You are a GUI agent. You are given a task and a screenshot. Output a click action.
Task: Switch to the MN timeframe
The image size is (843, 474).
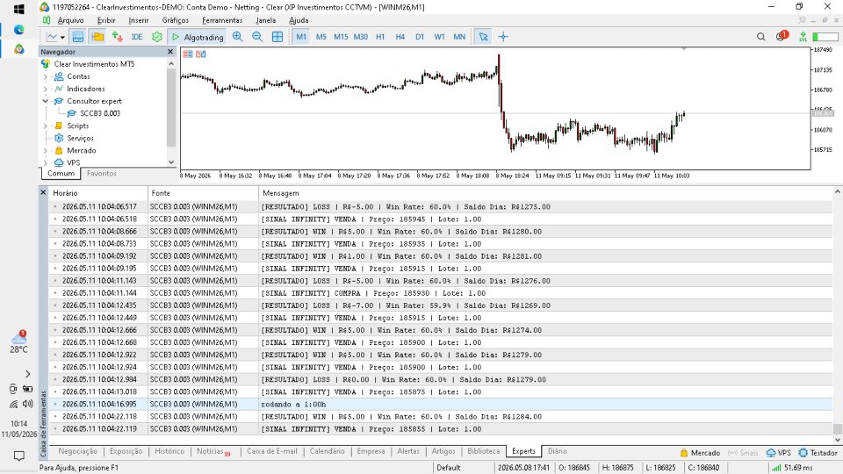tap(459, 37)
